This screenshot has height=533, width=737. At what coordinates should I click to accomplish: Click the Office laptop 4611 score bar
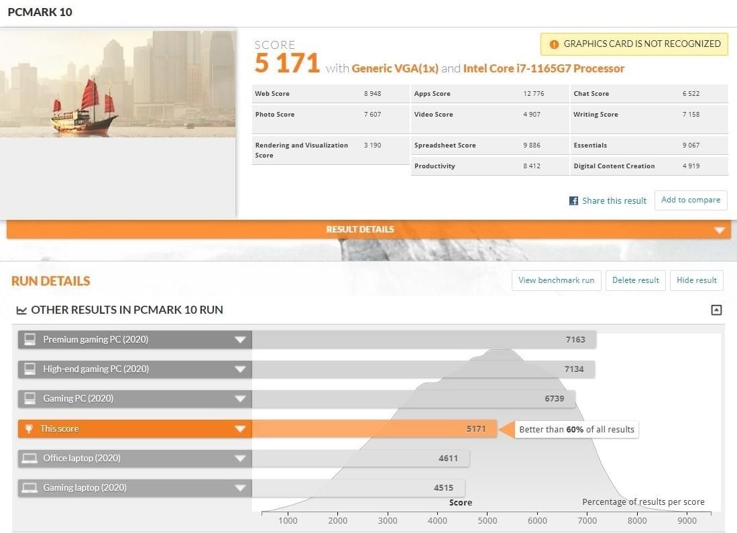(x=361, y=459)
